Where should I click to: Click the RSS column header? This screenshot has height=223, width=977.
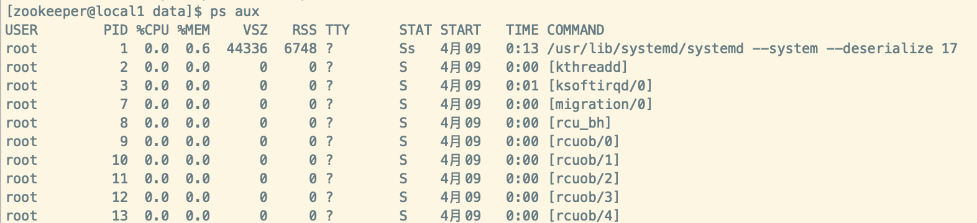pyautogui.click(x=305, y=30)
